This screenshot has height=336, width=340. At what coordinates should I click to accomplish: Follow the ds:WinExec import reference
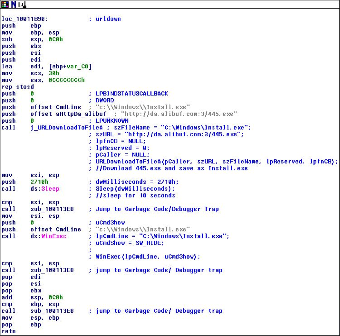(49, 236)
